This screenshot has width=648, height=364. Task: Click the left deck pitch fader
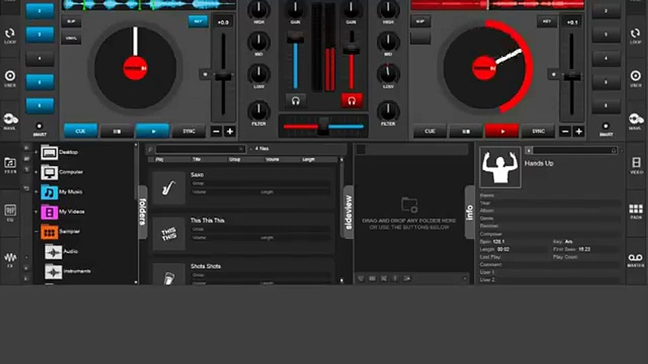click(x=223, y=77)
